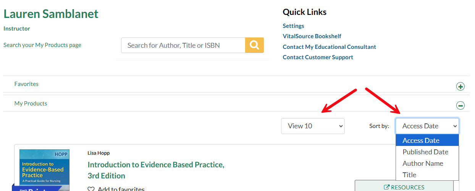Select Access Date sort option

click(421, 141)
